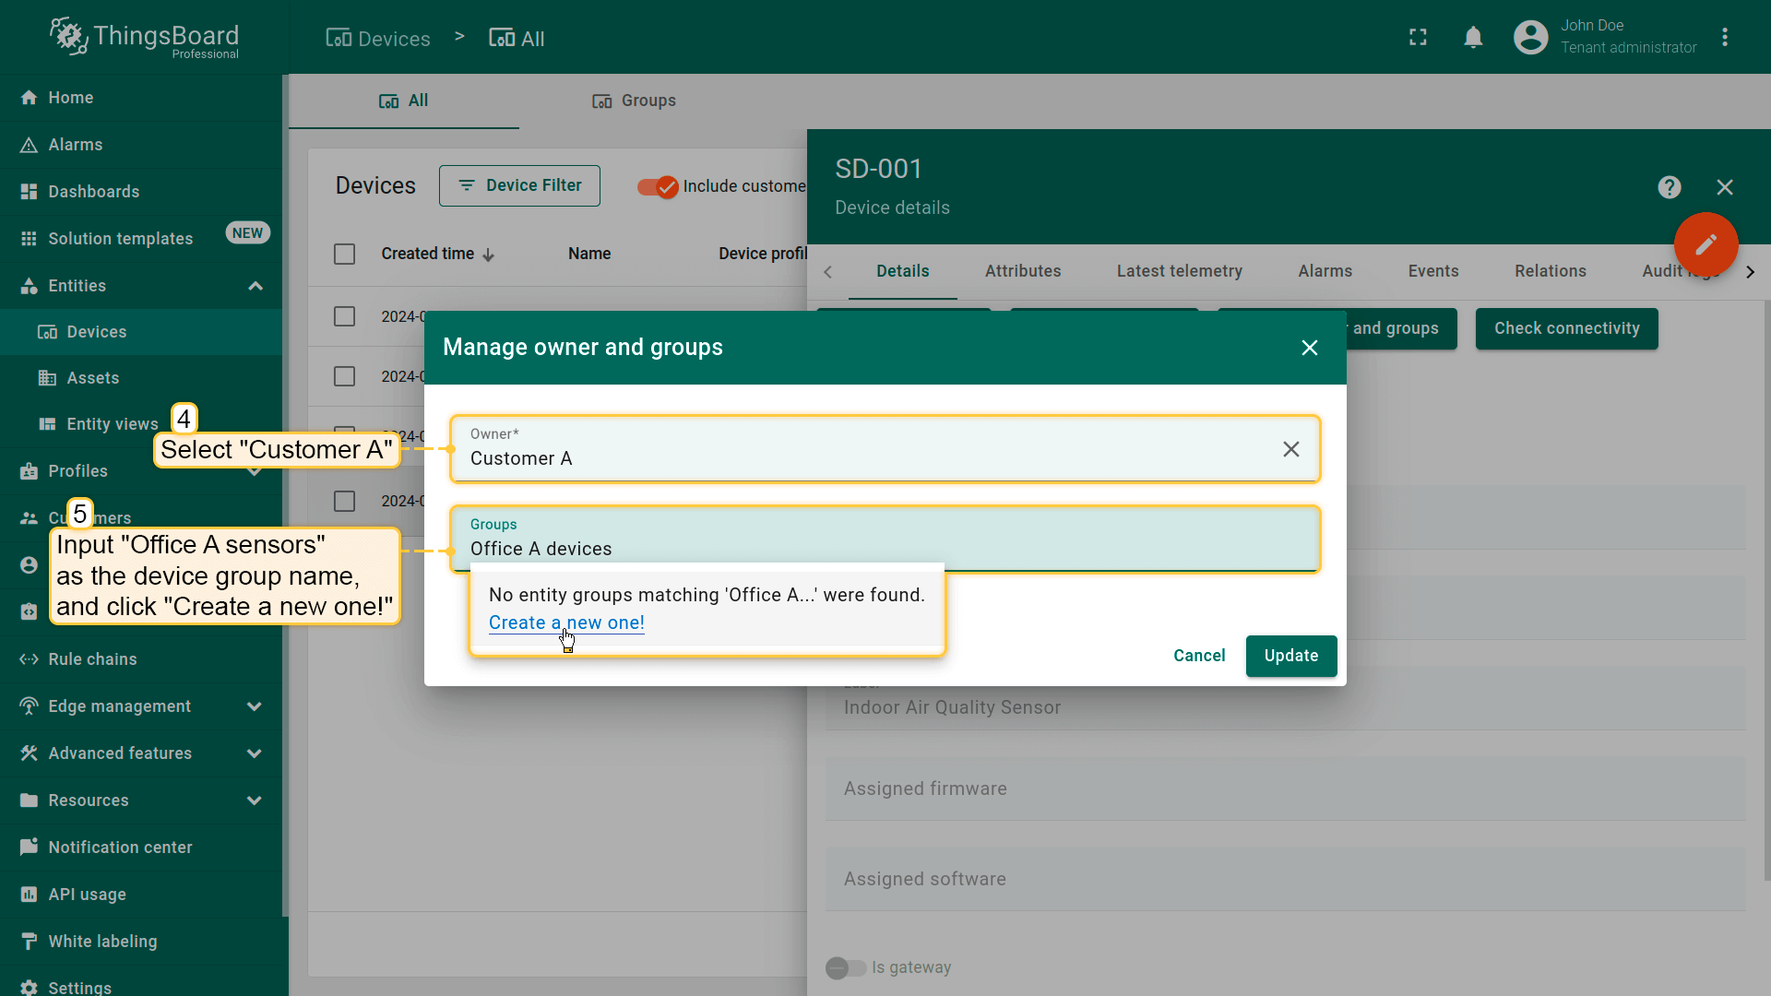Open the user menu three-dots icon
1771x996 pixels.
pyautogui.click(x=1725, y=38)
